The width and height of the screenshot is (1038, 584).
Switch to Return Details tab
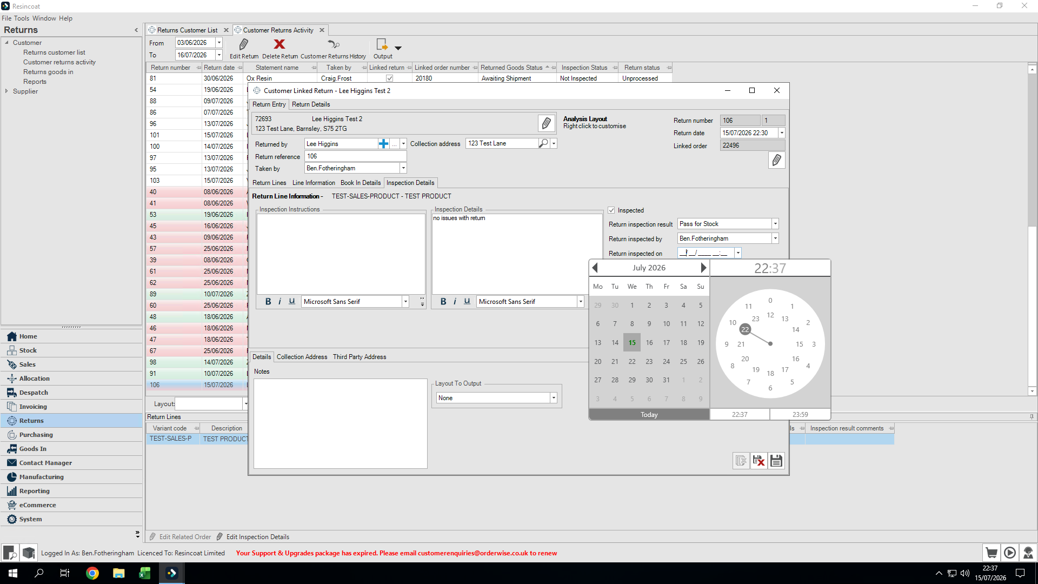[311, 104]
